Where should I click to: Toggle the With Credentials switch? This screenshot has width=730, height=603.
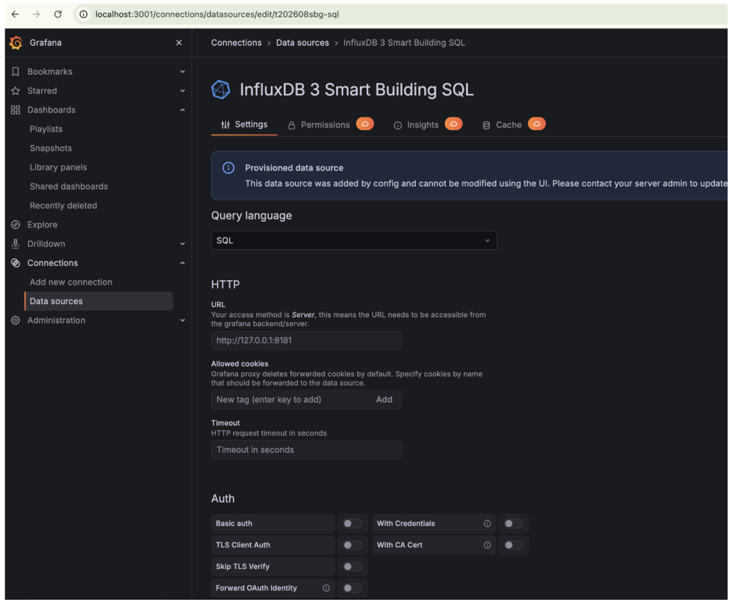[x=514, y=523]
